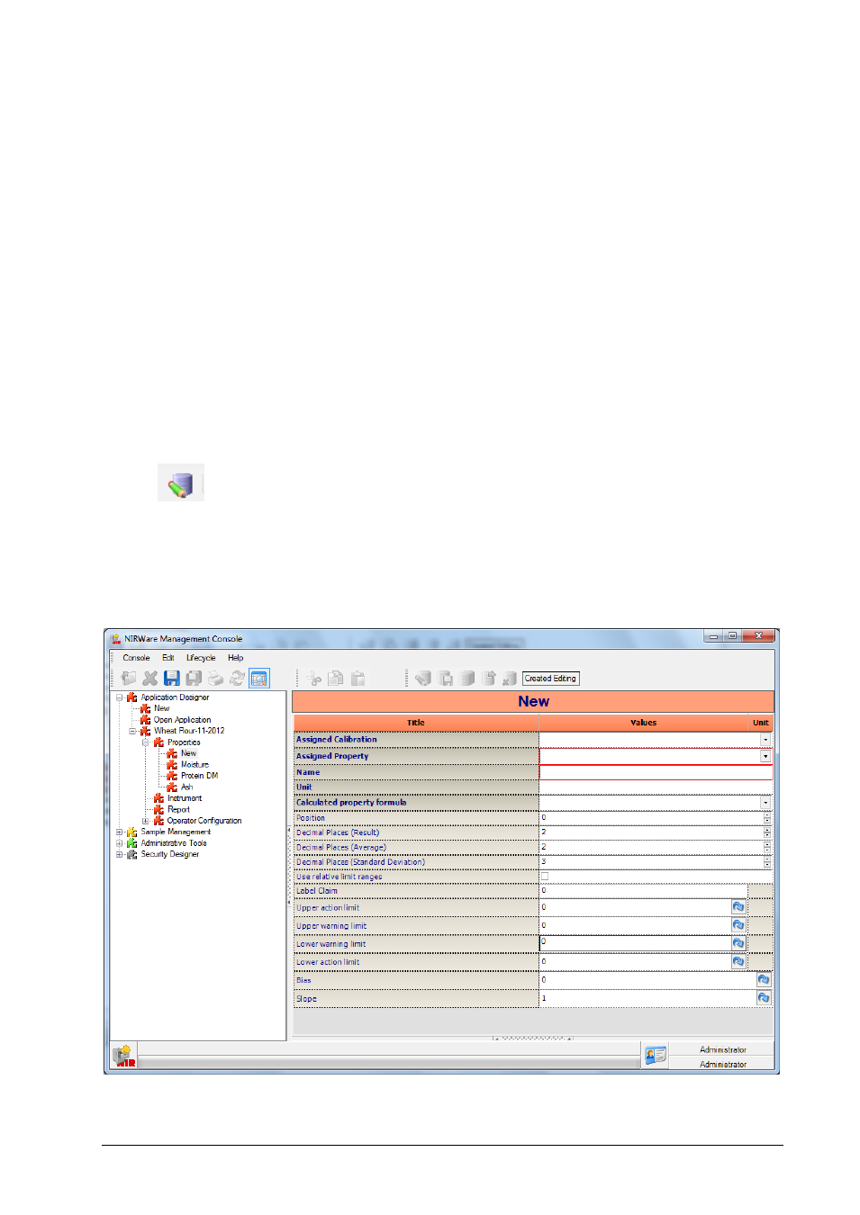
Task: Click reset icon for Upper action limit
Action: pos(738,907)
